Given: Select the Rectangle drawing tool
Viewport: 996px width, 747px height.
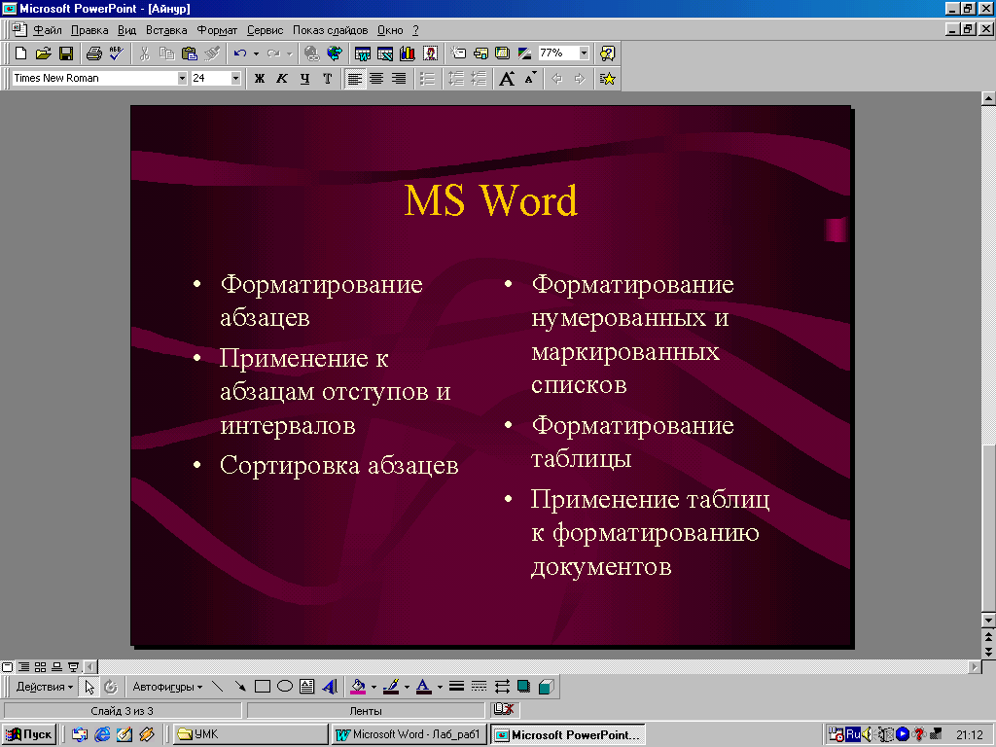Looking at the screenshot, I should 263,687.
